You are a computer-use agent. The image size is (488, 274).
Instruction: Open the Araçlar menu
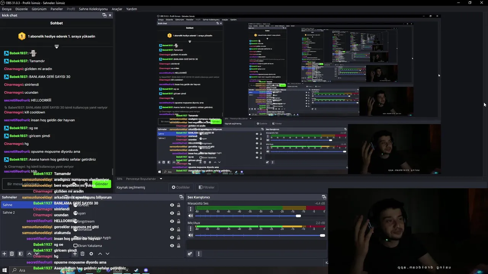(x=117, y=9)
